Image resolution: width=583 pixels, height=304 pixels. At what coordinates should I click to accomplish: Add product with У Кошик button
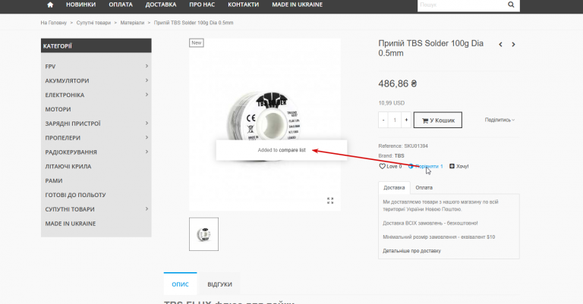(438, 121)
